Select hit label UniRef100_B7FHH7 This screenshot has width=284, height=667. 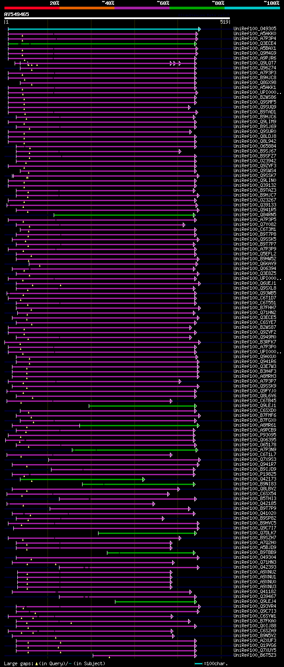coord(254,308)
